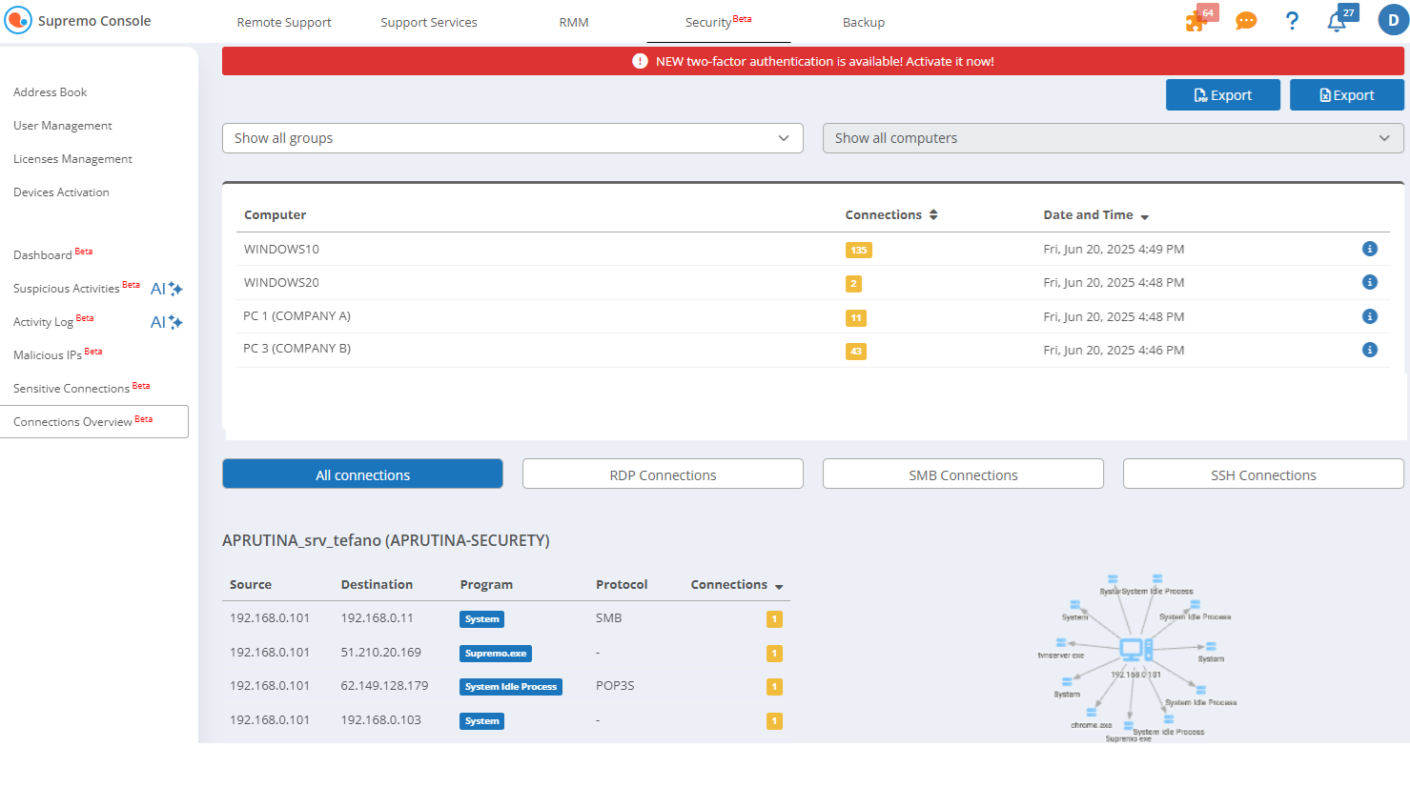Select the SSH Connections filter

click(1262, 474)
